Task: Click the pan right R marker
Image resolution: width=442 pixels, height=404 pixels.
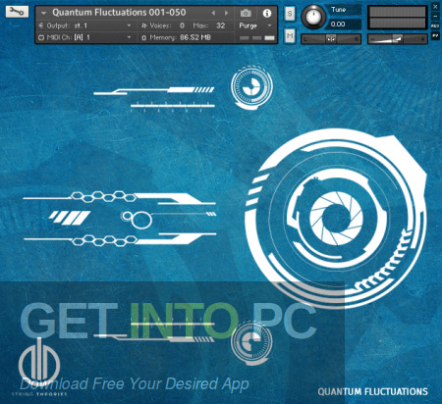Action: click(357, 39)
